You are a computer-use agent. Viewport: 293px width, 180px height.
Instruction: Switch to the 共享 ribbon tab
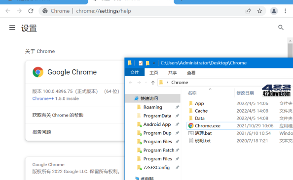point(172,73)
